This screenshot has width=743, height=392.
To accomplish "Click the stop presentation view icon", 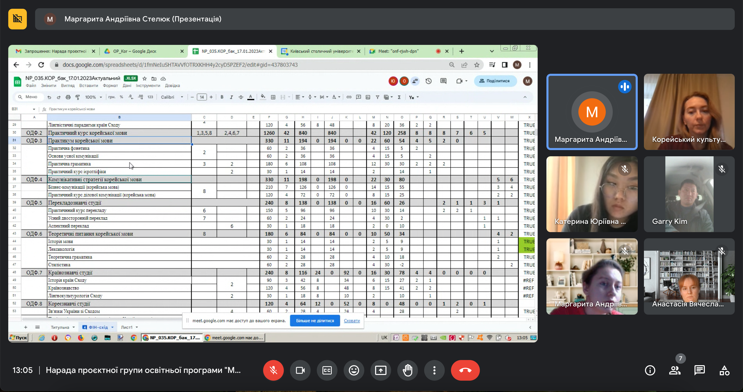I will point(17,19).
